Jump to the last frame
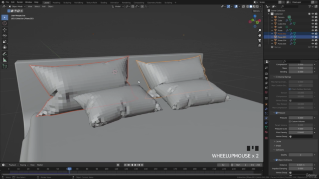319x179 pixels. 142,165
